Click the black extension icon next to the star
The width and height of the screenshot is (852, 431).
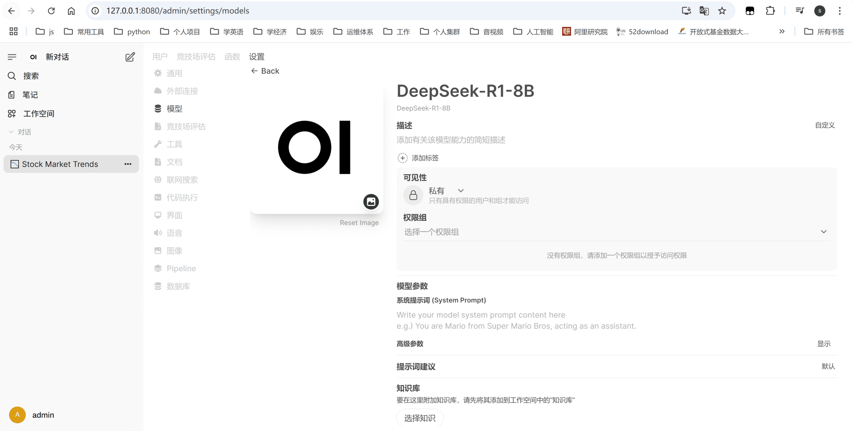pos(750,11)
